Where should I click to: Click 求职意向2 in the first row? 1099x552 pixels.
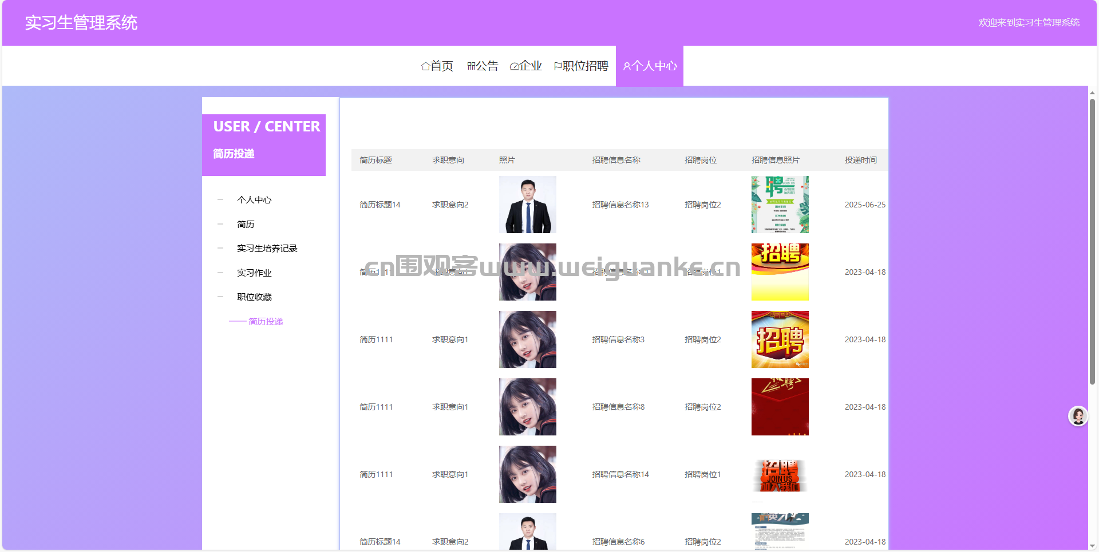point(450,205)
